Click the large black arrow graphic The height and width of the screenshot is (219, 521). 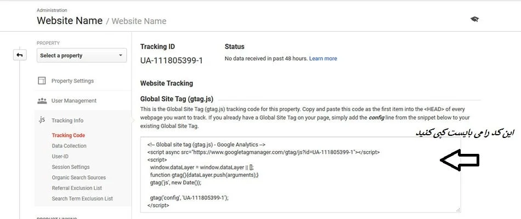(x=460, y=160)
